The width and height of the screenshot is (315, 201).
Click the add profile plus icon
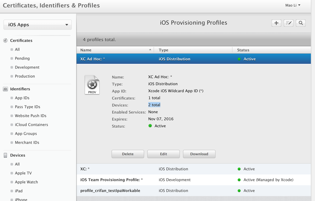coord(276,23)
